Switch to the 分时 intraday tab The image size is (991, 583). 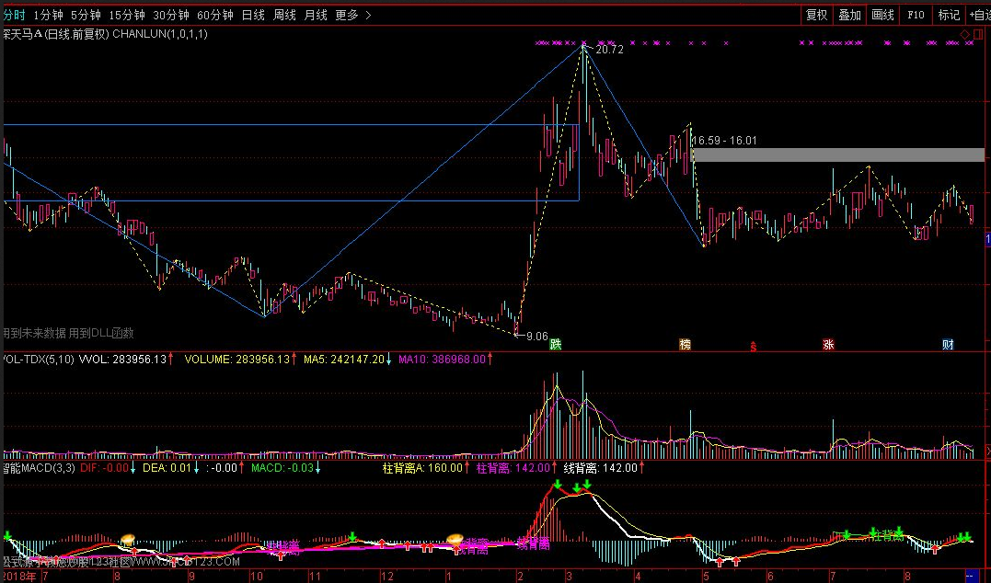(x=14, y=15)
